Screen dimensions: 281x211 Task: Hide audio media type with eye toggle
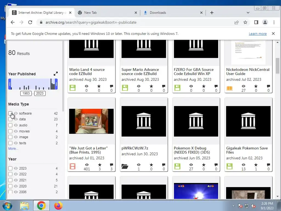(x=16, y=125)
